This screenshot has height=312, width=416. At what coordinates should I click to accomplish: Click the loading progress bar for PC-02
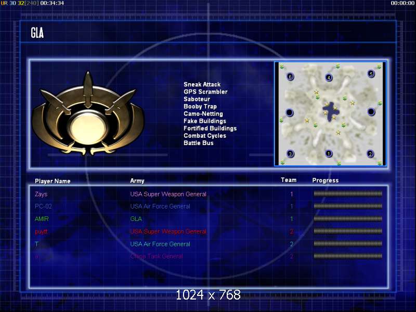(x=348, y=206)
